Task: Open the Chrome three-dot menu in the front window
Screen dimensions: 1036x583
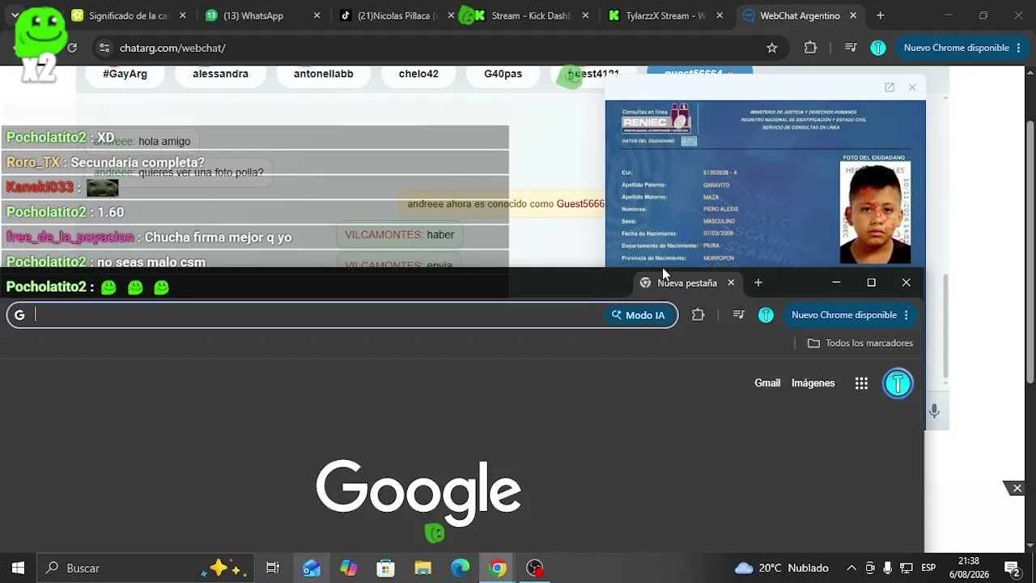Action: [x=906, y=315]
